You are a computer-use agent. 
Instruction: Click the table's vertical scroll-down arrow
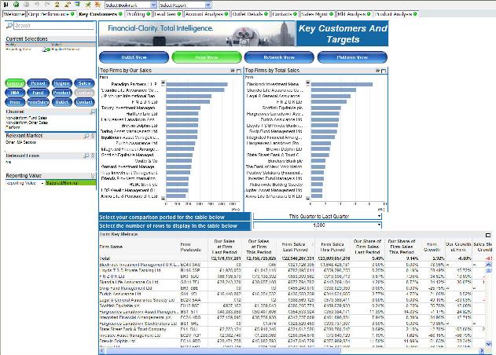point(488,344)
